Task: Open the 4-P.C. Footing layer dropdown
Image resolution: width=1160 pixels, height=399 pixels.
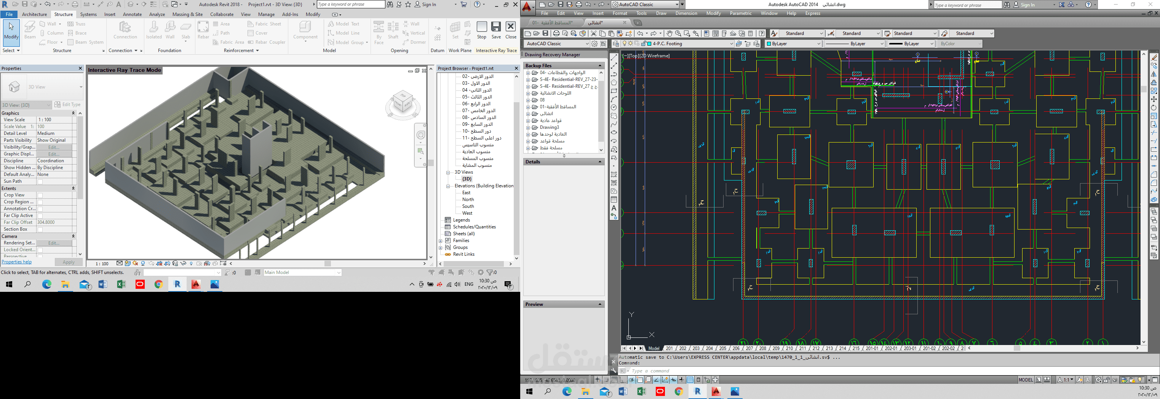Action: coord(678,44)
